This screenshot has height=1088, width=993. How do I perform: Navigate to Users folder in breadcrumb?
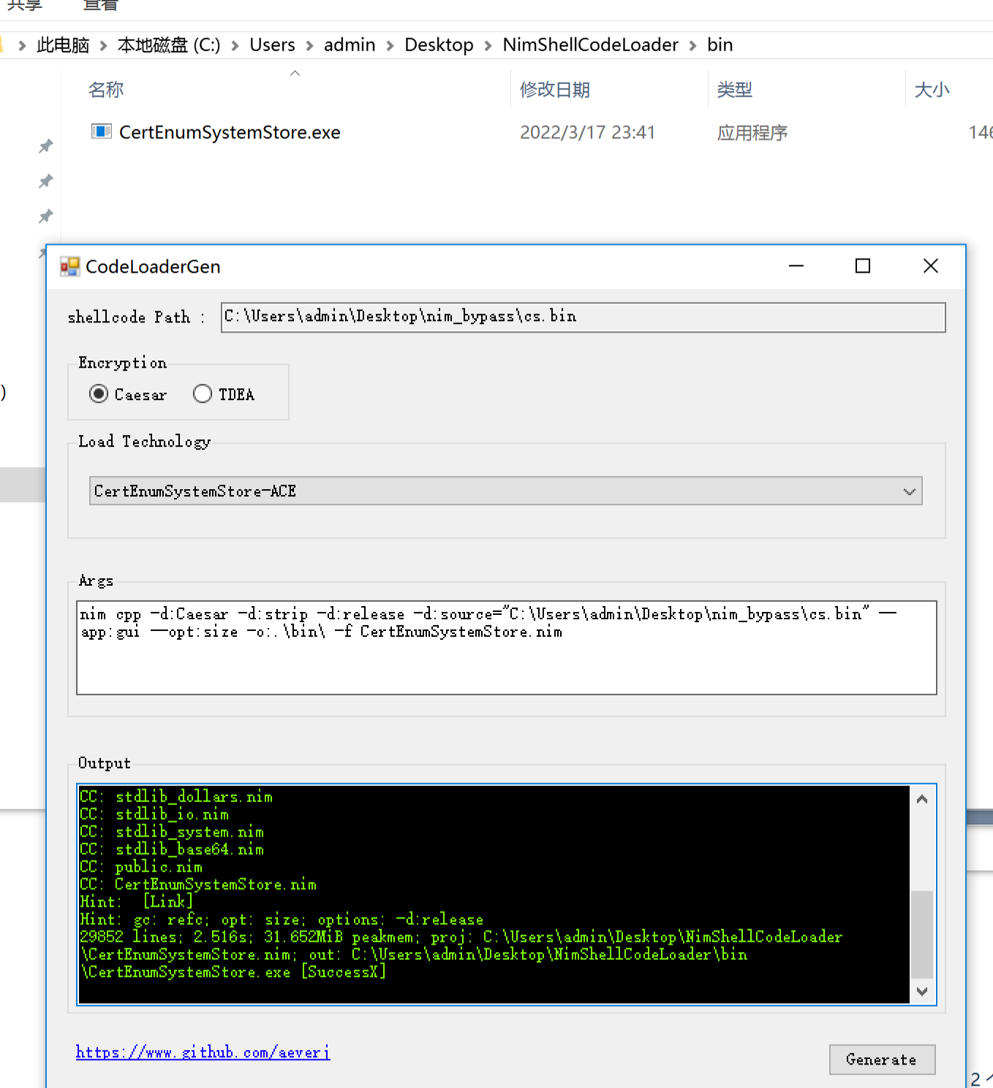272,45
